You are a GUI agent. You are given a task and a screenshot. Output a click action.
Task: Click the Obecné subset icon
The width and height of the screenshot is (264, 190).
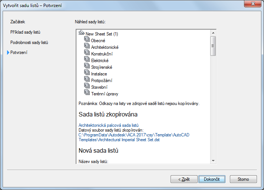click(88, 40)
